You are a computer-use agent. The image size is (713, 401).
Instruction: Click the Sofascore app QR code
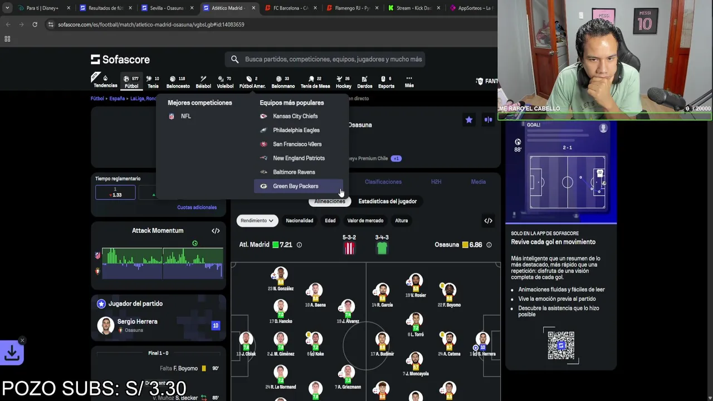point(561,345)
